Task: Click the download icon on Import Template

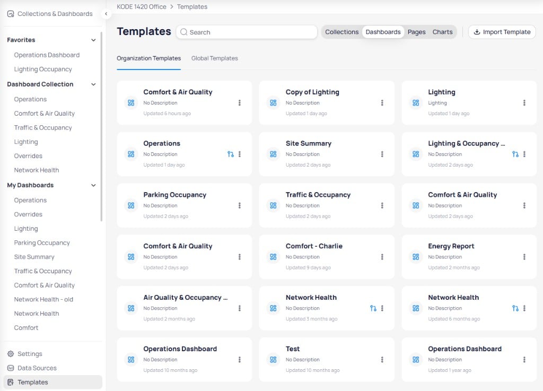Action: tap(477, 32)
